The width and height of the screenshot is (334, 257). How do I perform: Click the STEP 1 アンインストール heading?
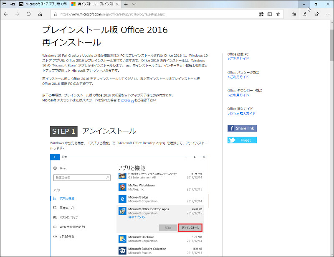pos(93,131)
